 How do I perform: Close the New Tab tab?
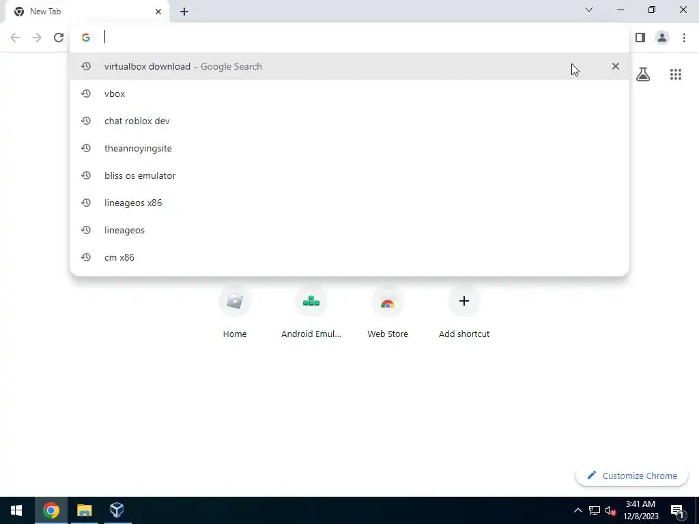tap(158, 12)
